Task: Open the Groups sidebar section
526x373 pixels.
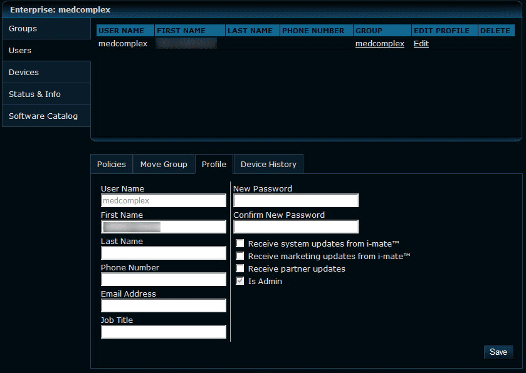Action: tap(23, 29)
